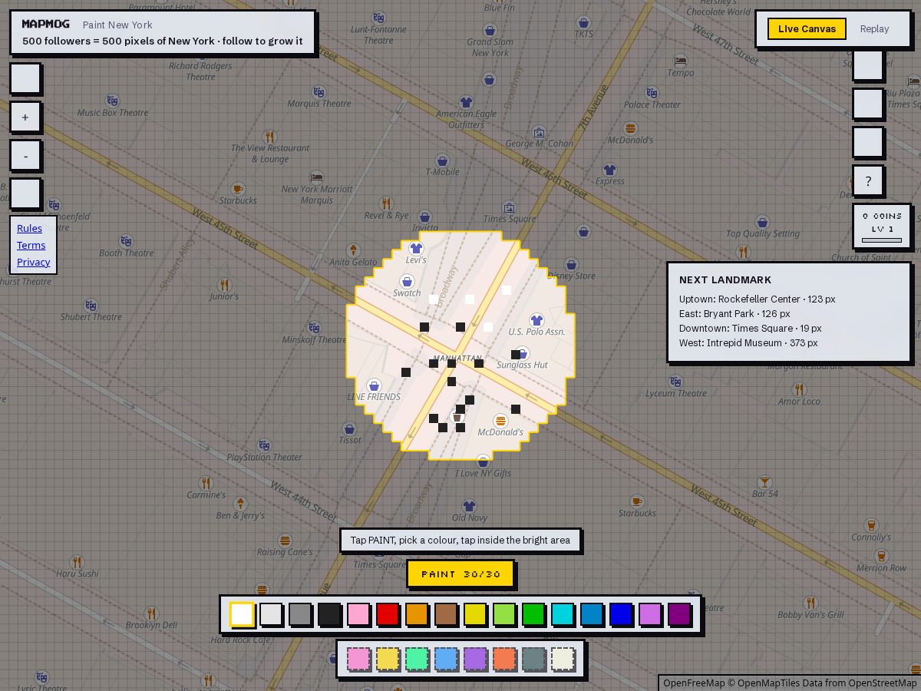Click the American Eagle Outfitters icon

[466, 102]
